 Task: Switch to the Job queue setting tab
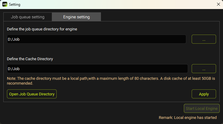click(28, 17)
